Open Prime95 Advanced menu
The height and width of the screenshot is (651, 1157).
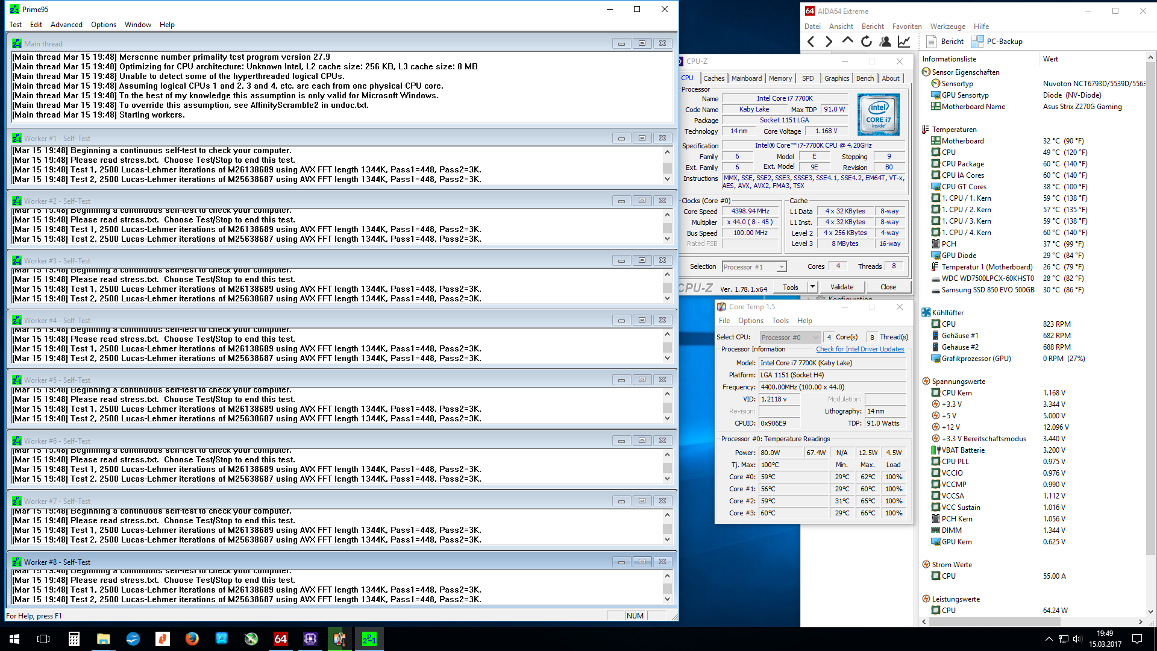click(x=66, y=25)
